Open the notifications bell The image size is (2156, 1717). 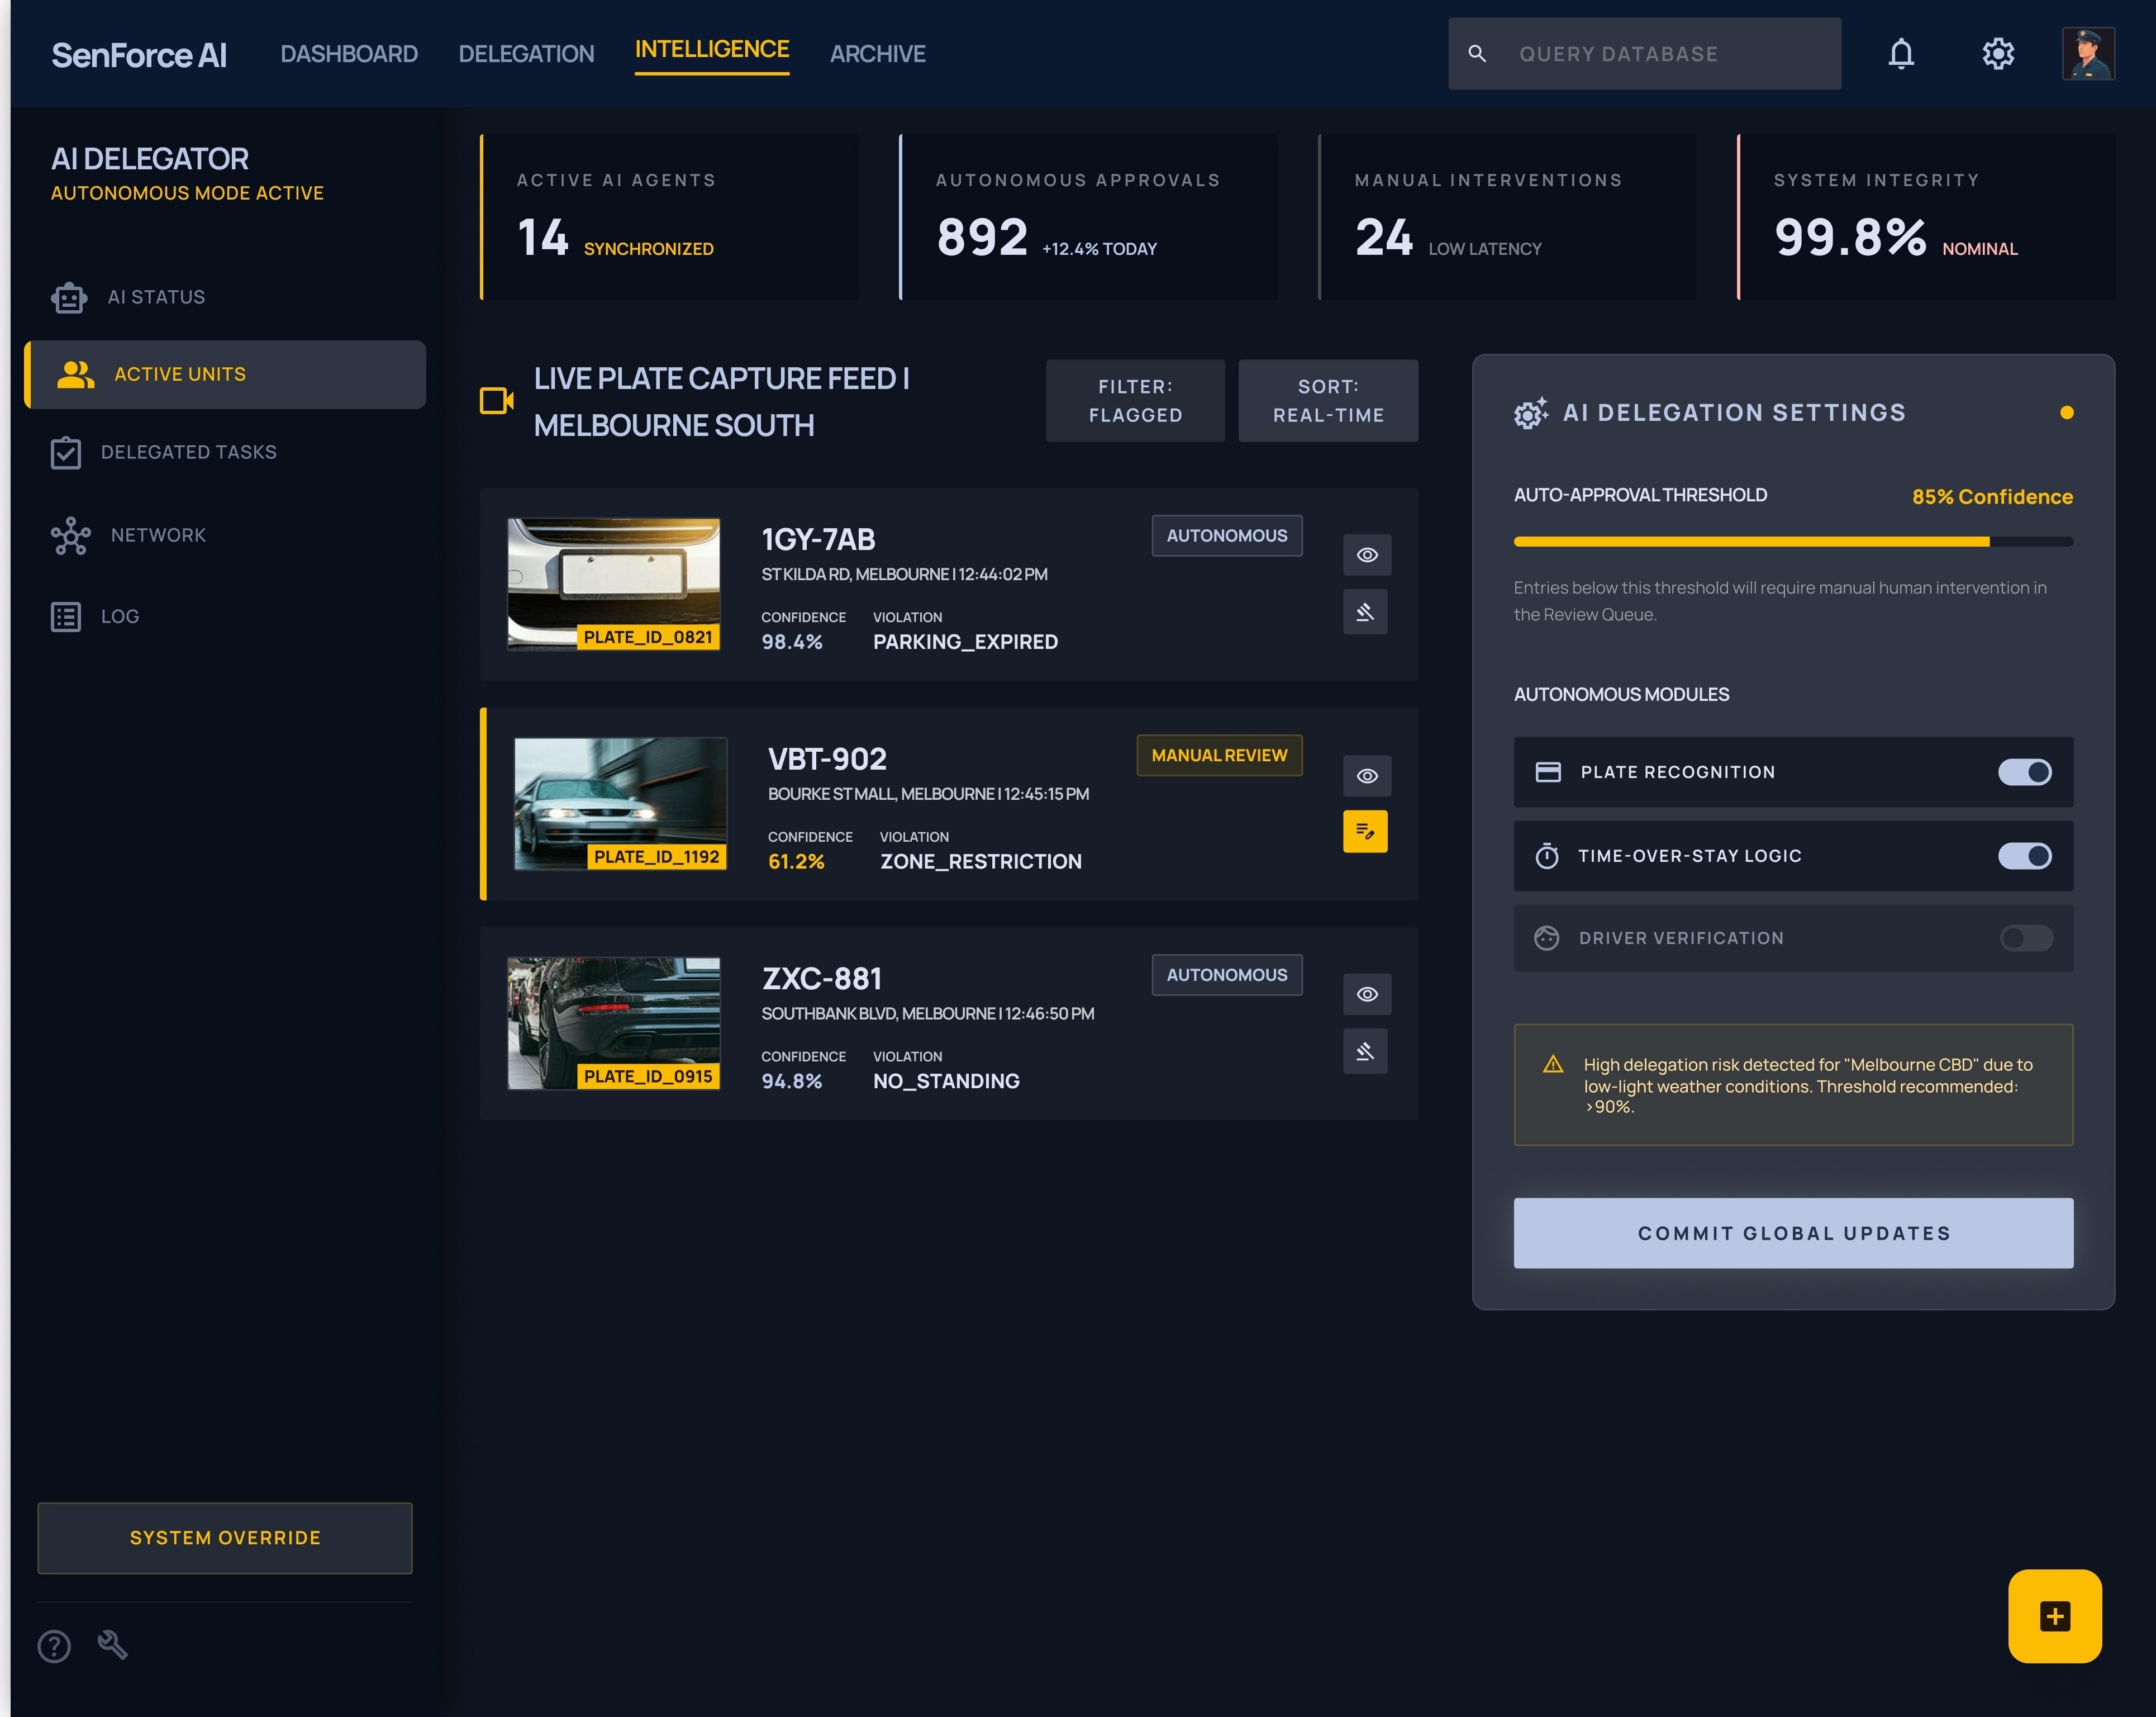coord(1901,54)
